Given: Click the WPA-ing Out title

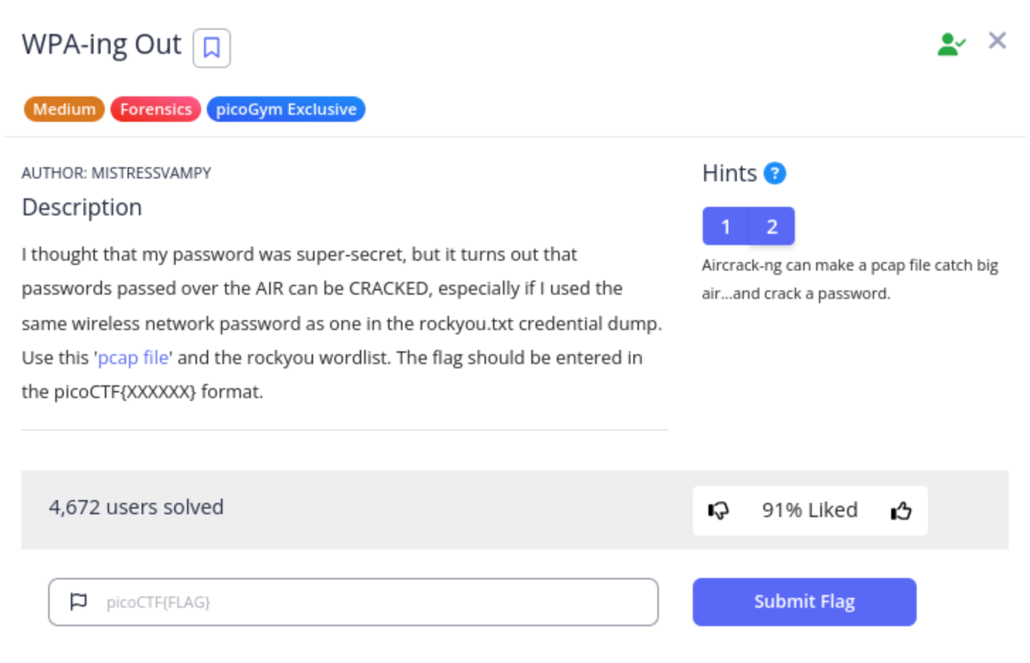Looking at the screenshot, I should [x=101, y=45].
